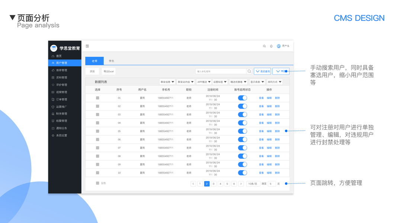Click the 首页 dashboard icon in sidebar
Image resolution: width=397 pixels, height=223 pixels.
[53, 56]
